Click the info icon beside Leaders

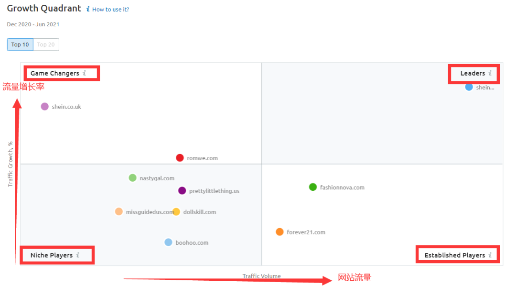pyautogui.click(x=490, y=73)
